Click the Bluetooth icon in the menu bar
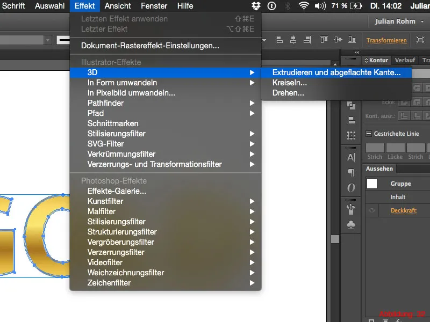 click(288, 6)
